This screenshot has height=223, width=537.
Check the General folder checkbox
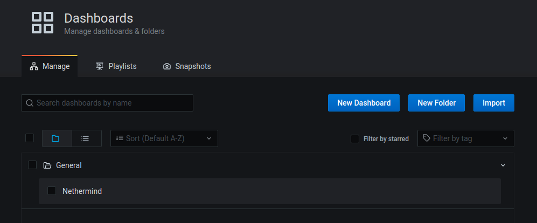pyautogui.click(x=32, y=165)
